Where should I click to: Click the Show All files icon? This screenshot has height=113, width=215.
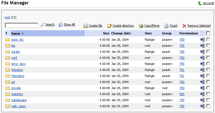pos(61,25)
